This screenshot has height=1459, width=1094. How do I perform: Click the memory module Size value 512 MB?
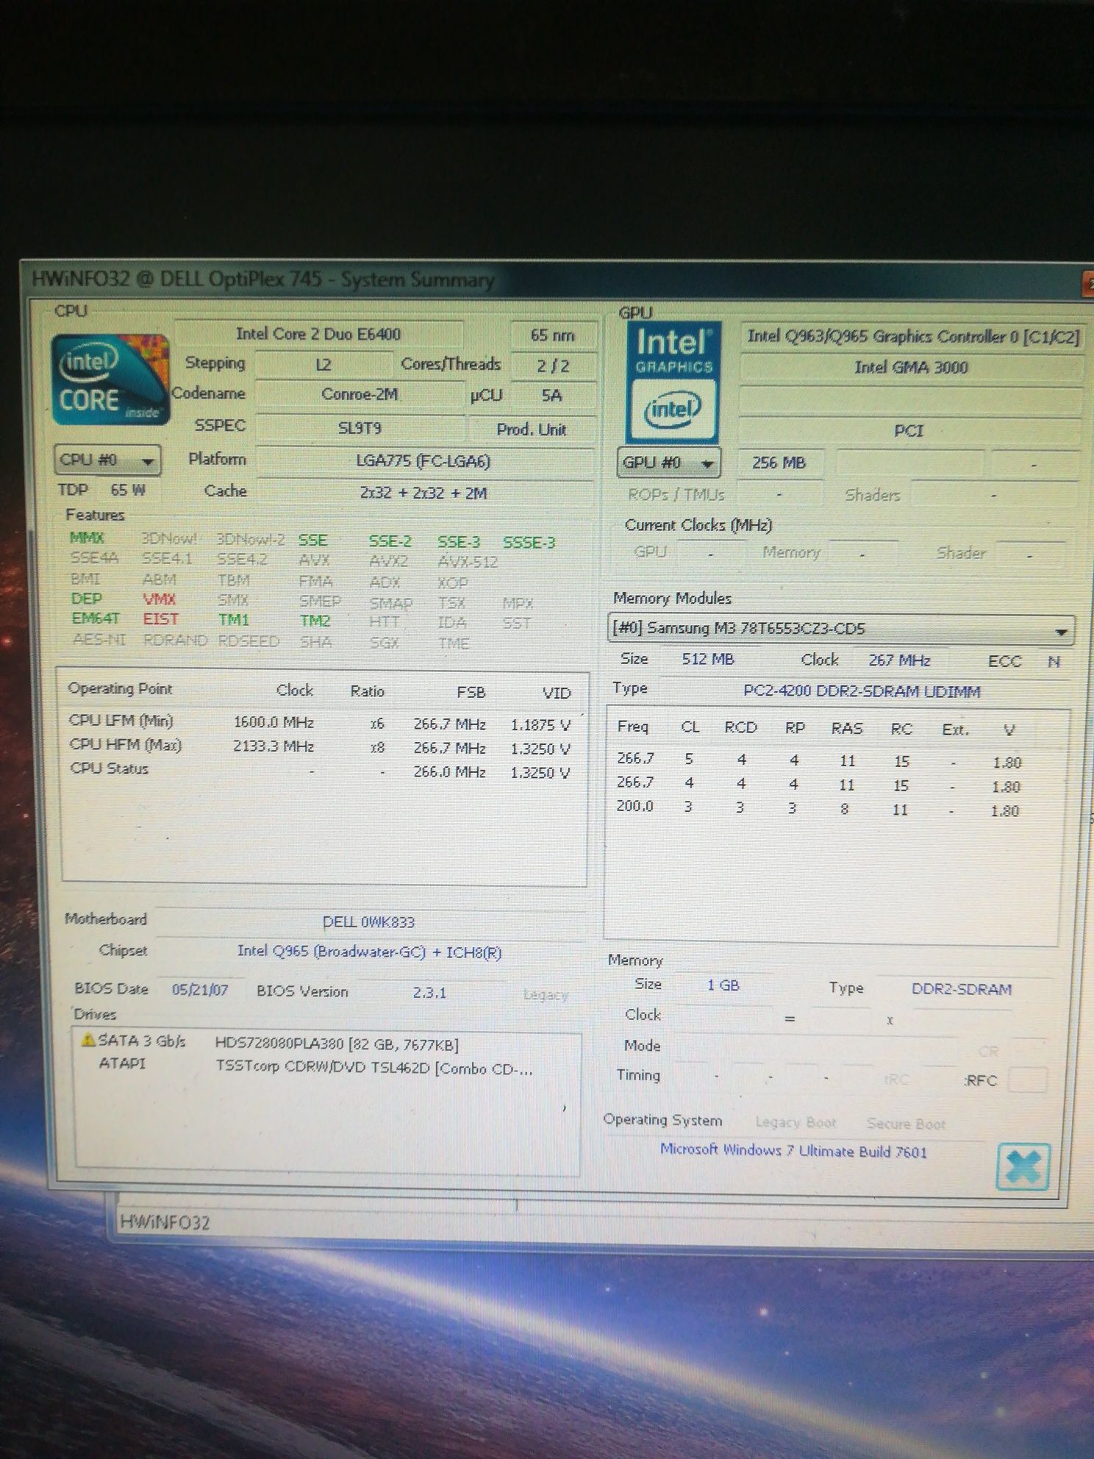[707, 659]
